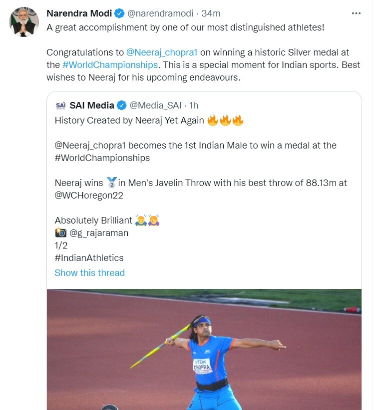Open the quoted tweet's 1h timestamp
The width and height of the screenshot is (375, 410).
pos(194,105)
